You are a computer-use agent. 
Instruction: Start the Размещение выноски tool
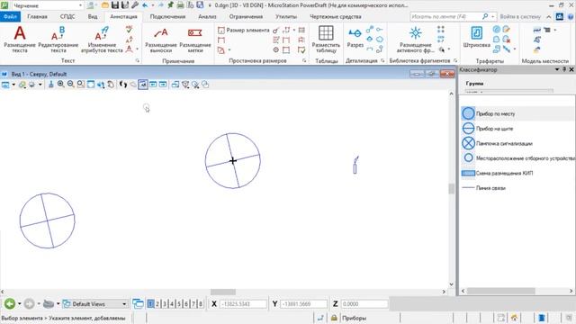coord(161,40)
